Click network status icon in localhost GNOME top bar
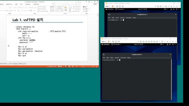Image resolution: width=189 pixels, height=106 pixels. pos(167,44)
